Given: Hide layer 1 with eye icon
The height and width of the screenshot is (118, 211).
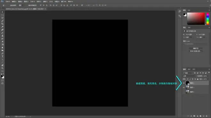Looking at the screenshot, I should (184, 87).
